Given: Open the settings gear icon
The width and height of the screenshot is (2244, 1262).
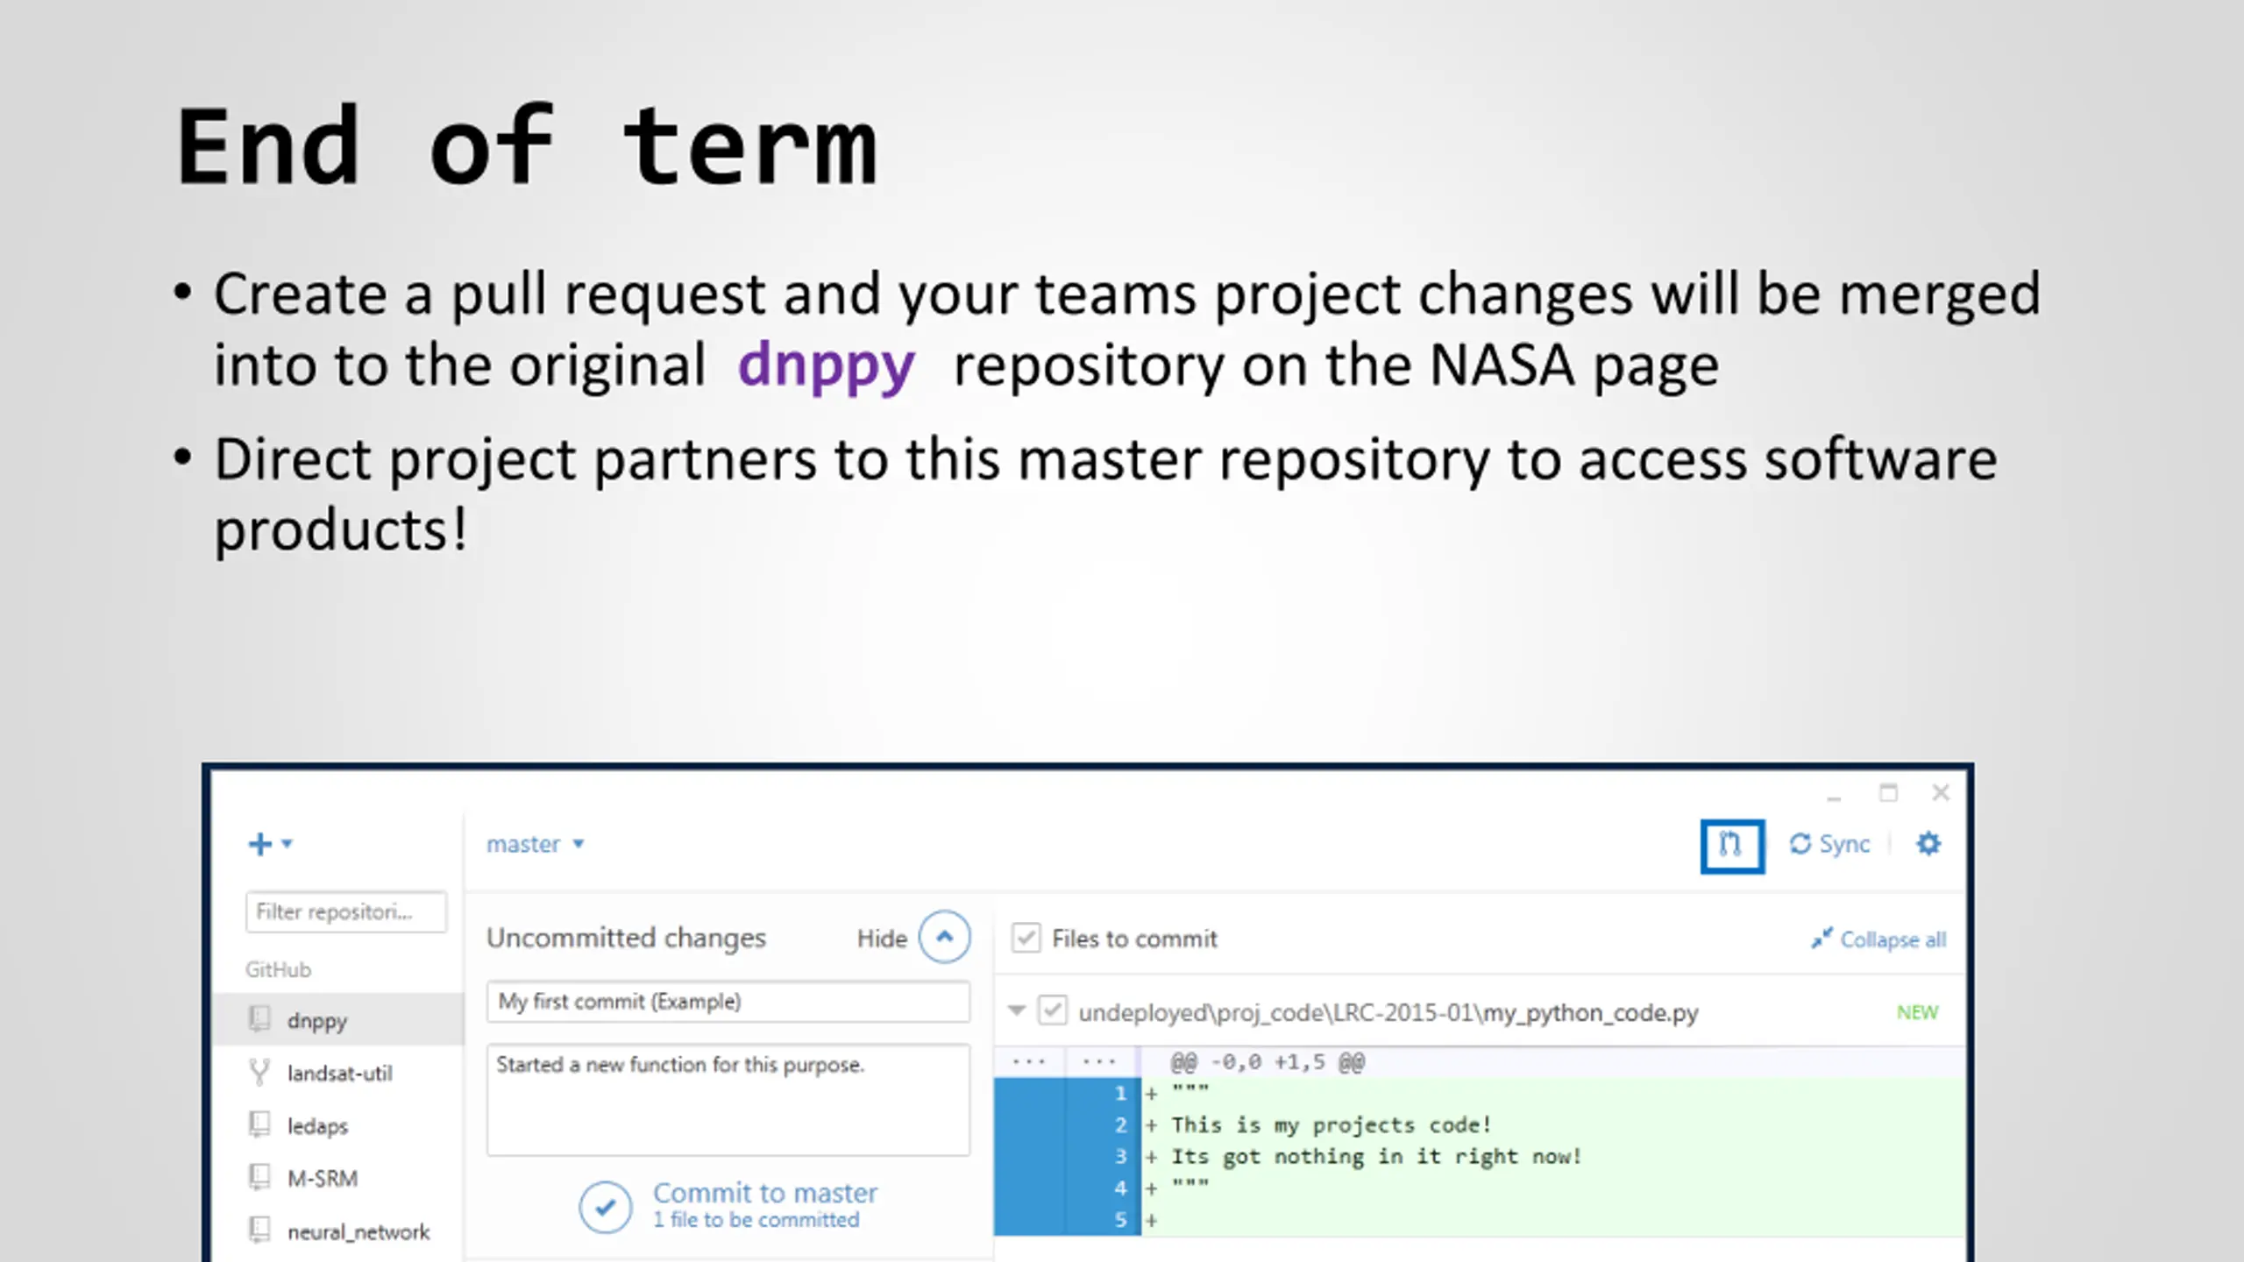Looking at the screenshot, I should (1928, 844).
